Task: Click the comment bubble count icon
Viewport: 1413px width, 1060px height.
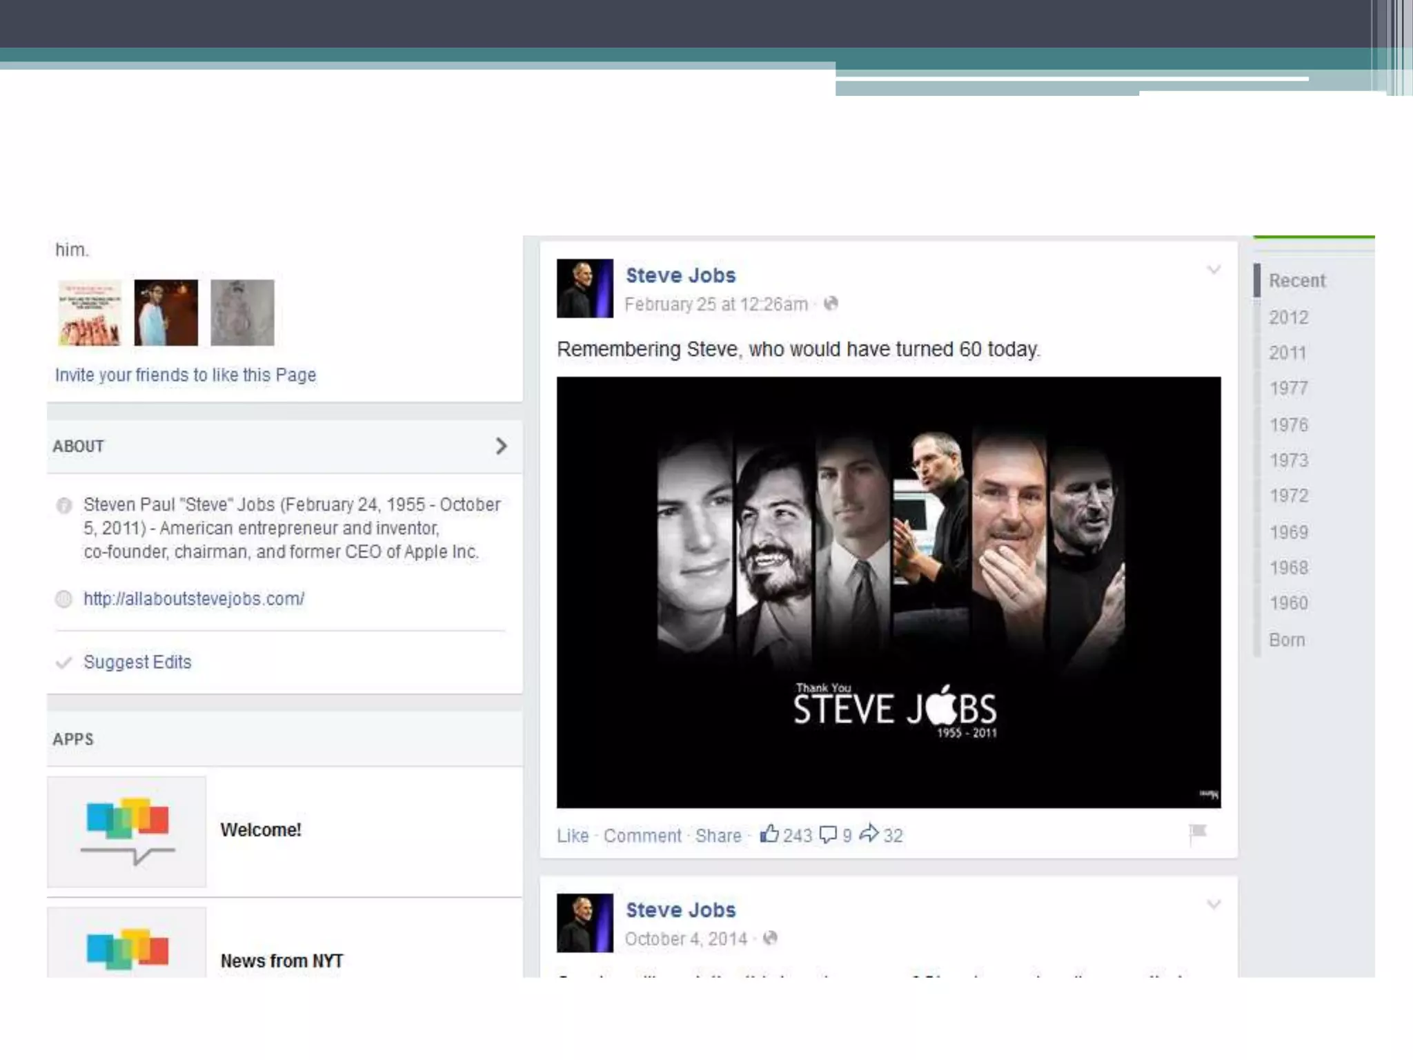Action: pos(828,834)
